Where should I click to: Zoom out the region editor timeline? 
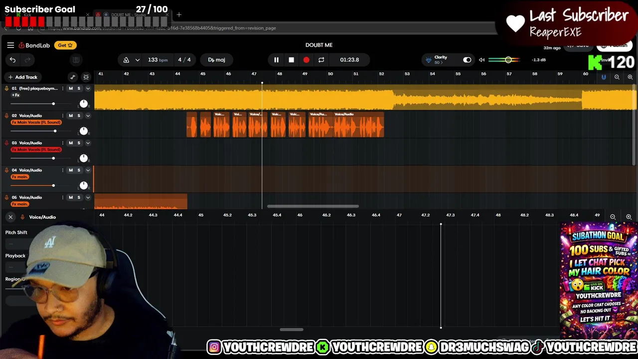point(613,217)
